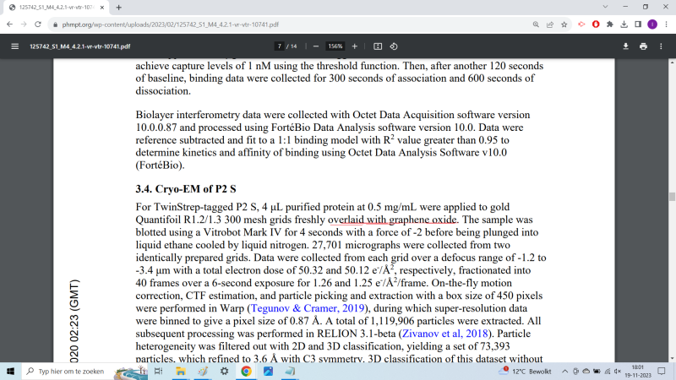Open the Extensions puzzle piece menu
The image size is (676, 380).
tap(609, 24)
